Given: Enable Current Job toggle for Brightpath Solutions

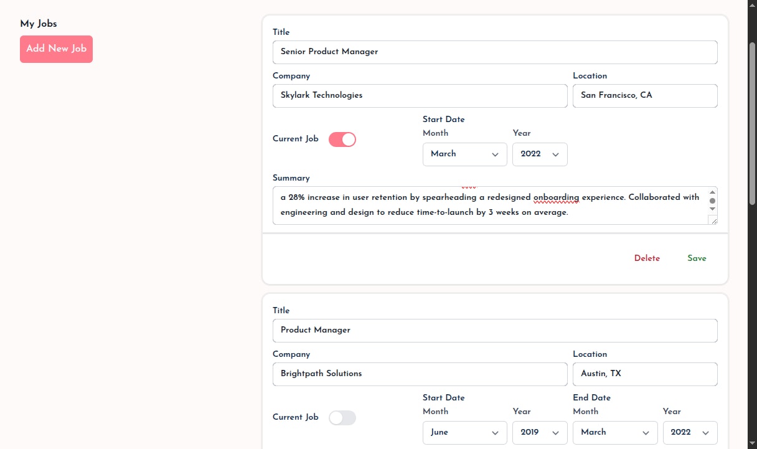Looking at the screenshot, I should point(342,418).
